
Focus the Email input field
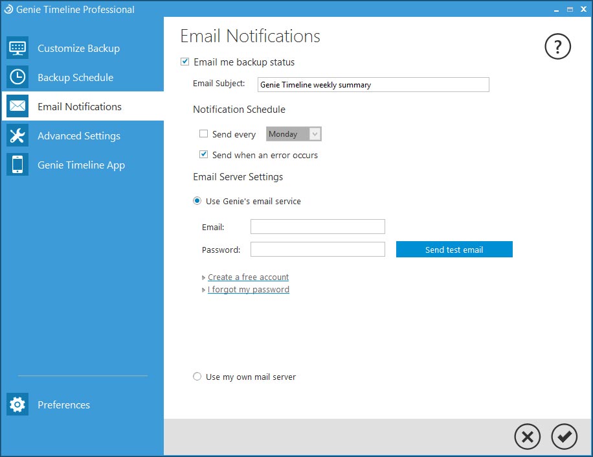(x=318, y=226)
